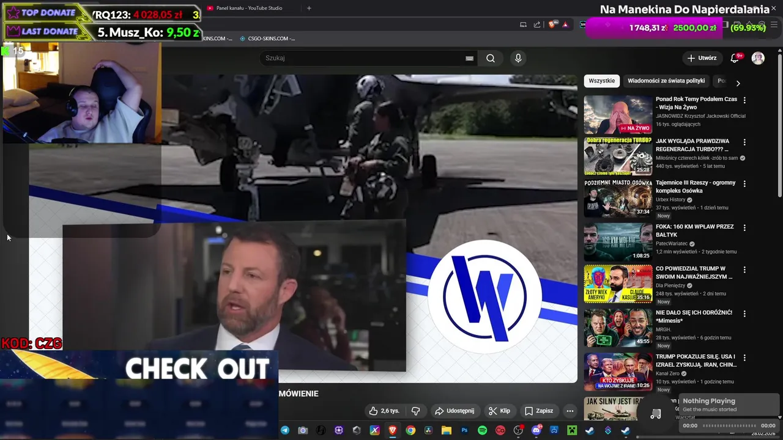Click the browser cast screen icon in address bar
783x440 pixels.
[x=523, y=24]
